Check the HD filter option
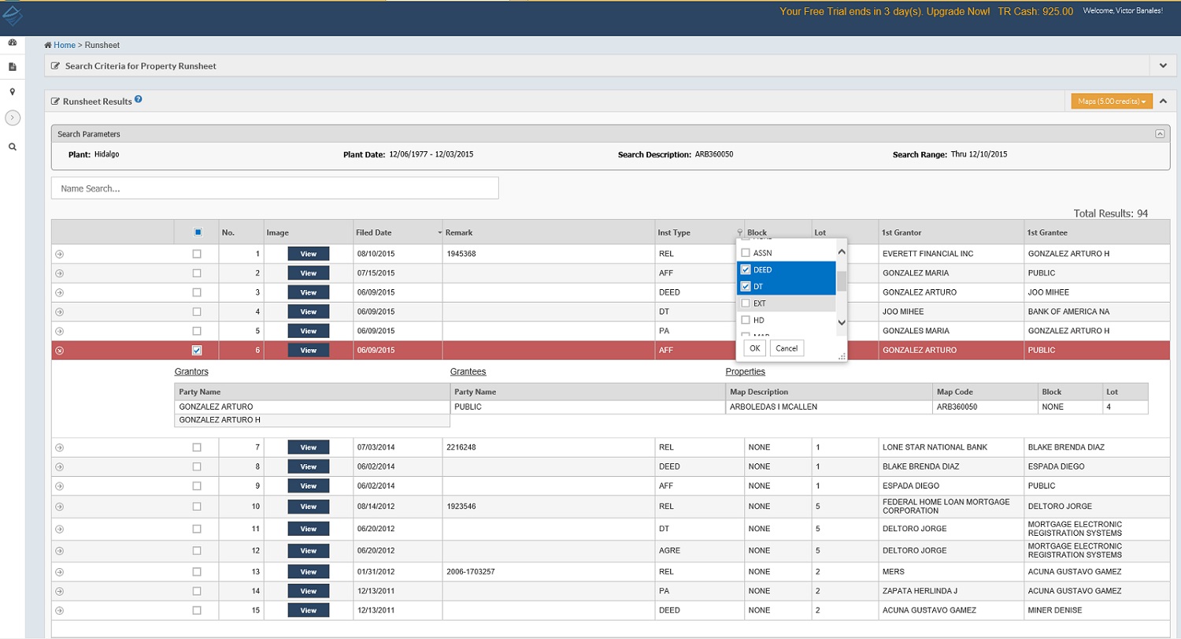Viewport: 1181px width, 639px height. point(746,320)
